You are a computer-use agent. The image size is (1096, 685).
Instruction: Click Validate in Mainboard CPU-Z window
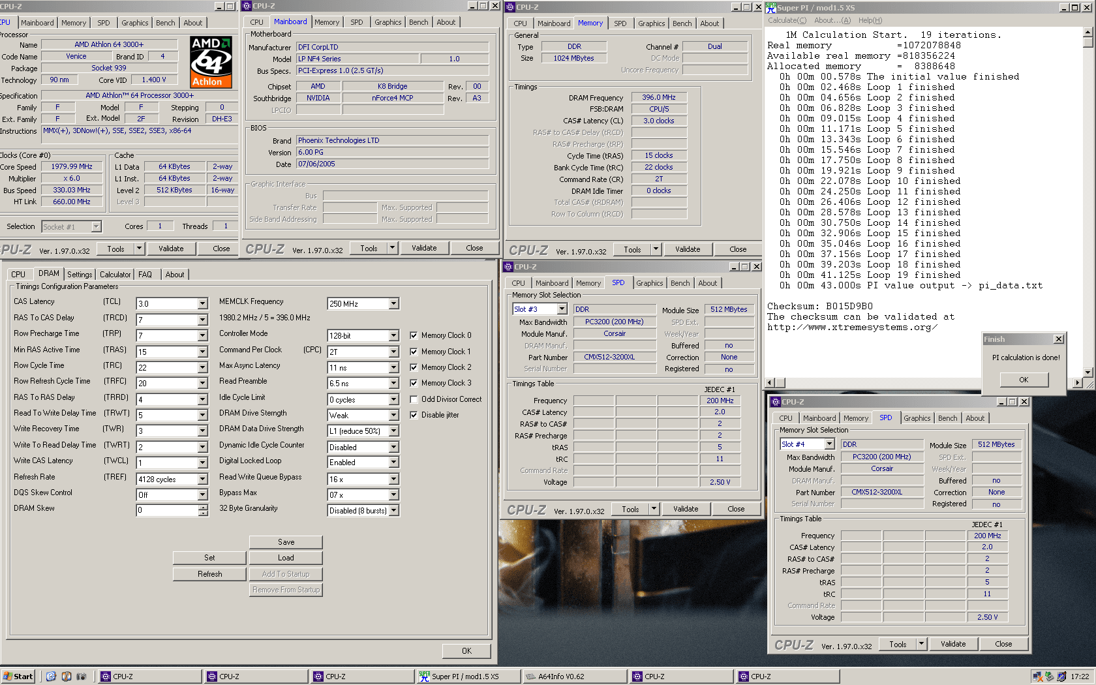click(x=424, y=248)
